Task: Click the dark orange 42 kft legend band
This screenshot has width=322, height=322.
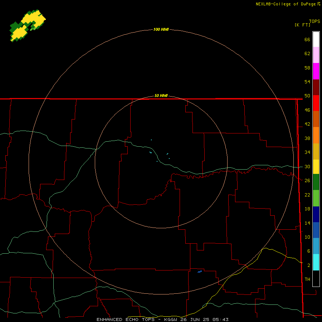Action: [316, 119]
